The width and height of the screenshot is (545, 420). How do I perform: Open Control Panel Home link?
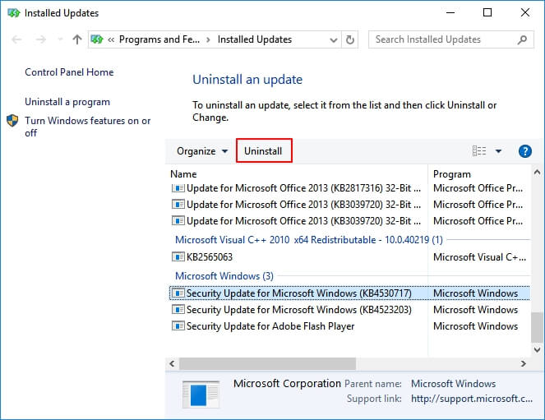coord(69,72)
